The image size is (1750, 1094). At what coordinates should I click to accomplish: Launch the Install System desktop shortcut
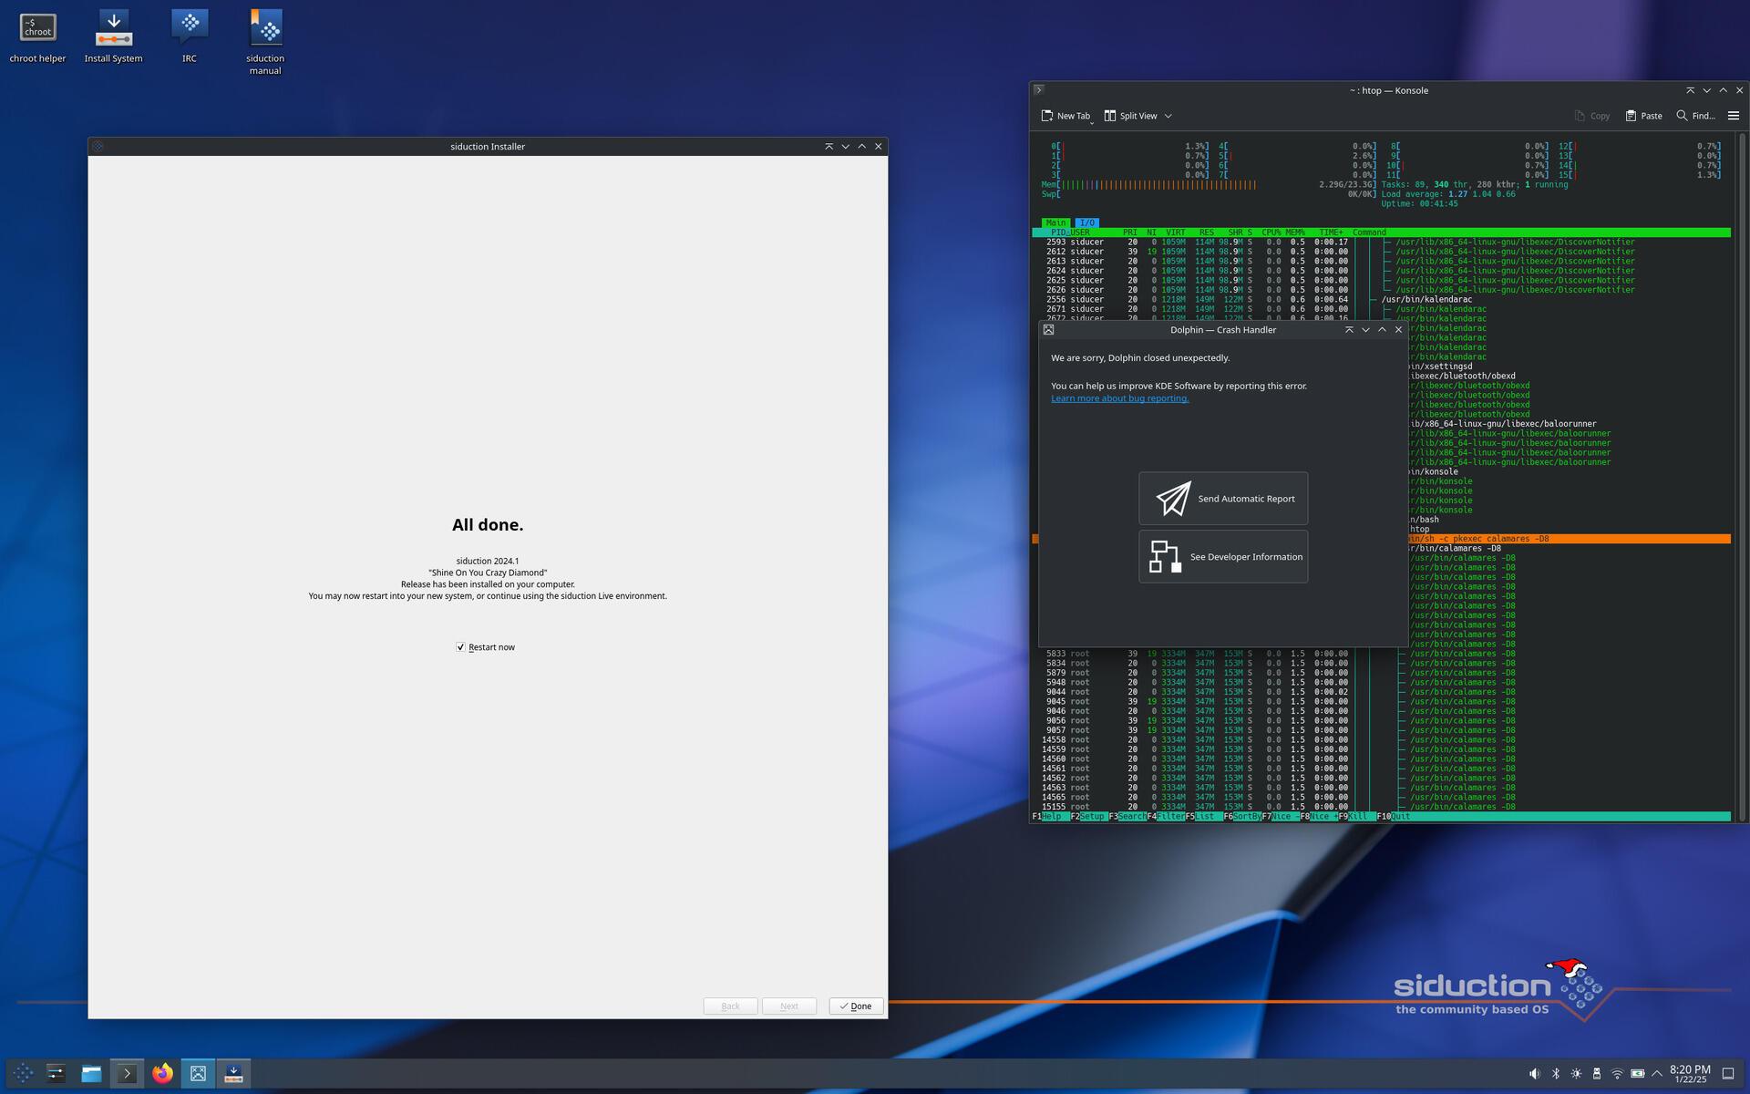113,36
